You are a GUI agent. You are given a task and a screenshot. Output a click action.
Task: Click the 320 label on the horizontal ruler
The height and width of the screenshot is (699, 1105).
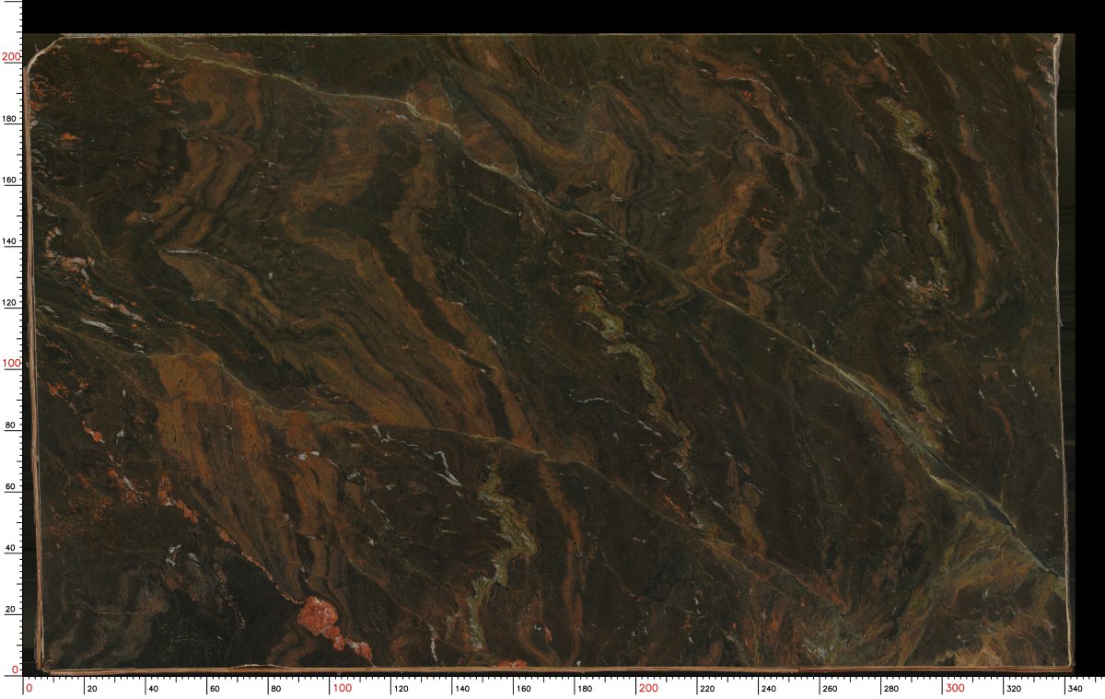1013,689
